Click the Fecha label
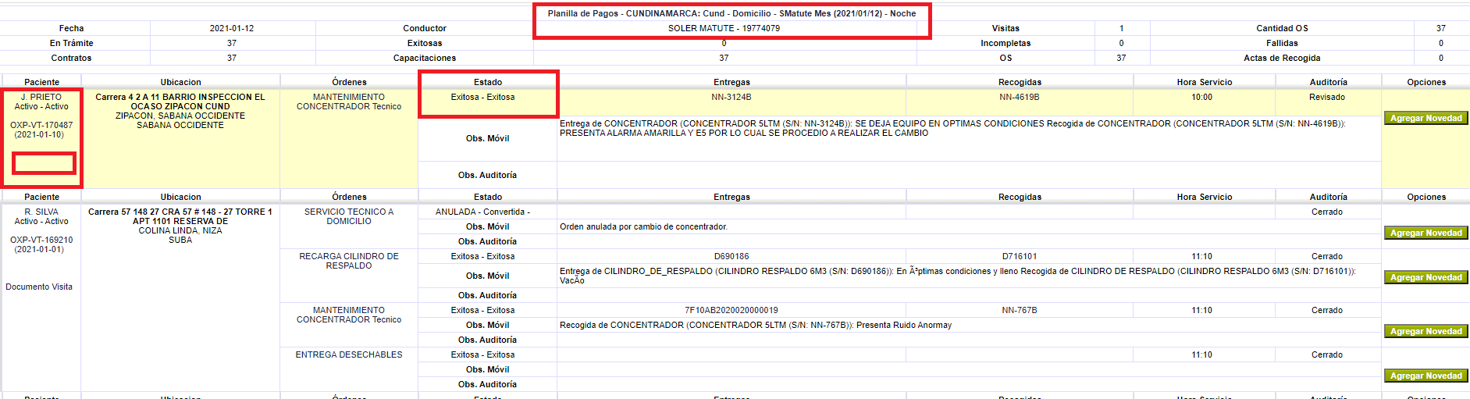Image resolution: width=1470 pixels, height=399 pixels. 72,28
